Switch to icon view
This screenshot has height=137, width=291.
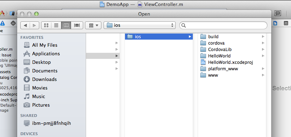coord(46,25)
